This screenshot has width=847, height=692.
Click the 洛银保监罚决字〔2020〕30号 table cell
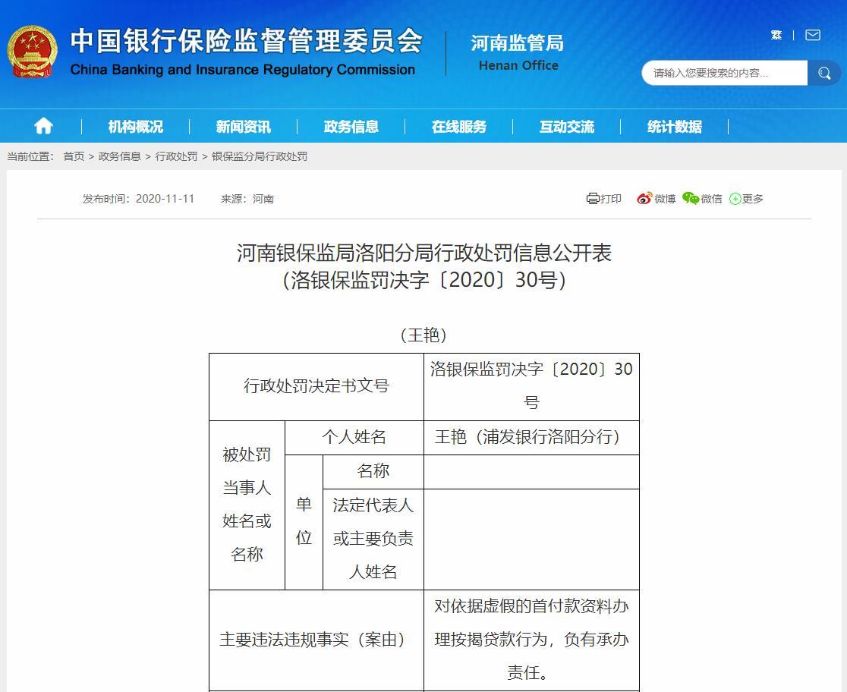tap(531, 387)
